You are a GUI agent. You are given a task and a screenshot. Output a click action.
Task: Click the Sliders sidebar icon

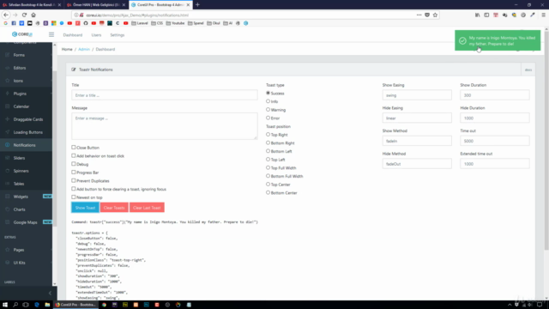click(8, 158)
